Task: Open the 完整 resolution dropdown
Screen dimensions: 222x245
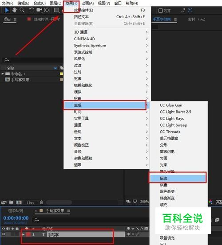Action: click(219, 202)
